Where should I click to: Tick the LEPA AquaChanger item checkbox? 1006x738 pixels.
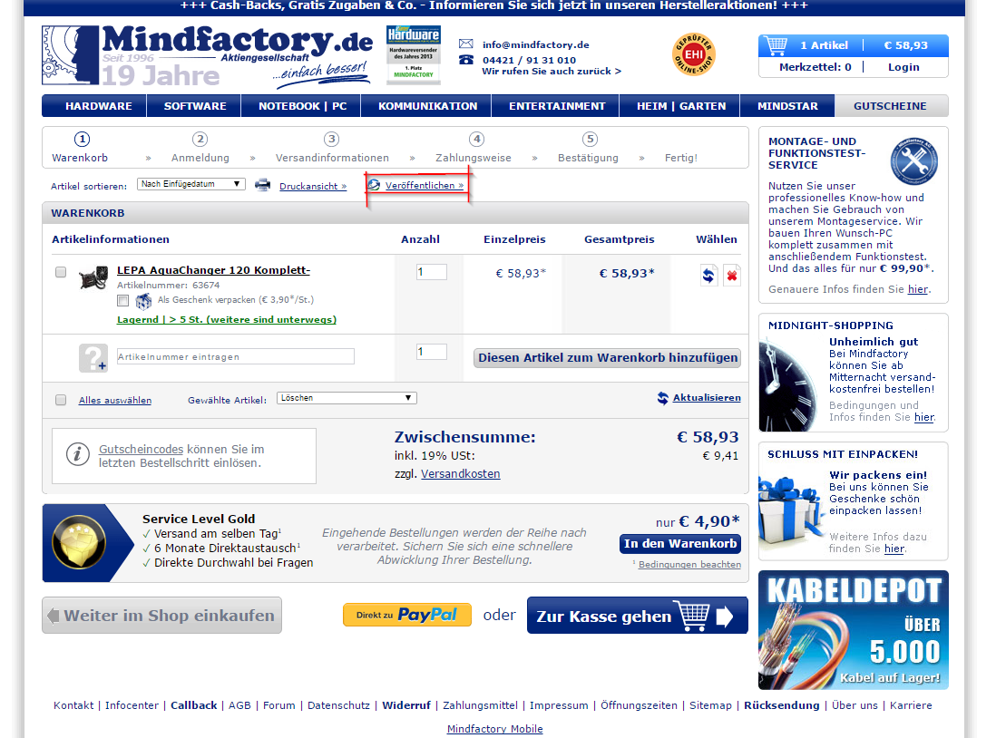[x=61, y=272]
